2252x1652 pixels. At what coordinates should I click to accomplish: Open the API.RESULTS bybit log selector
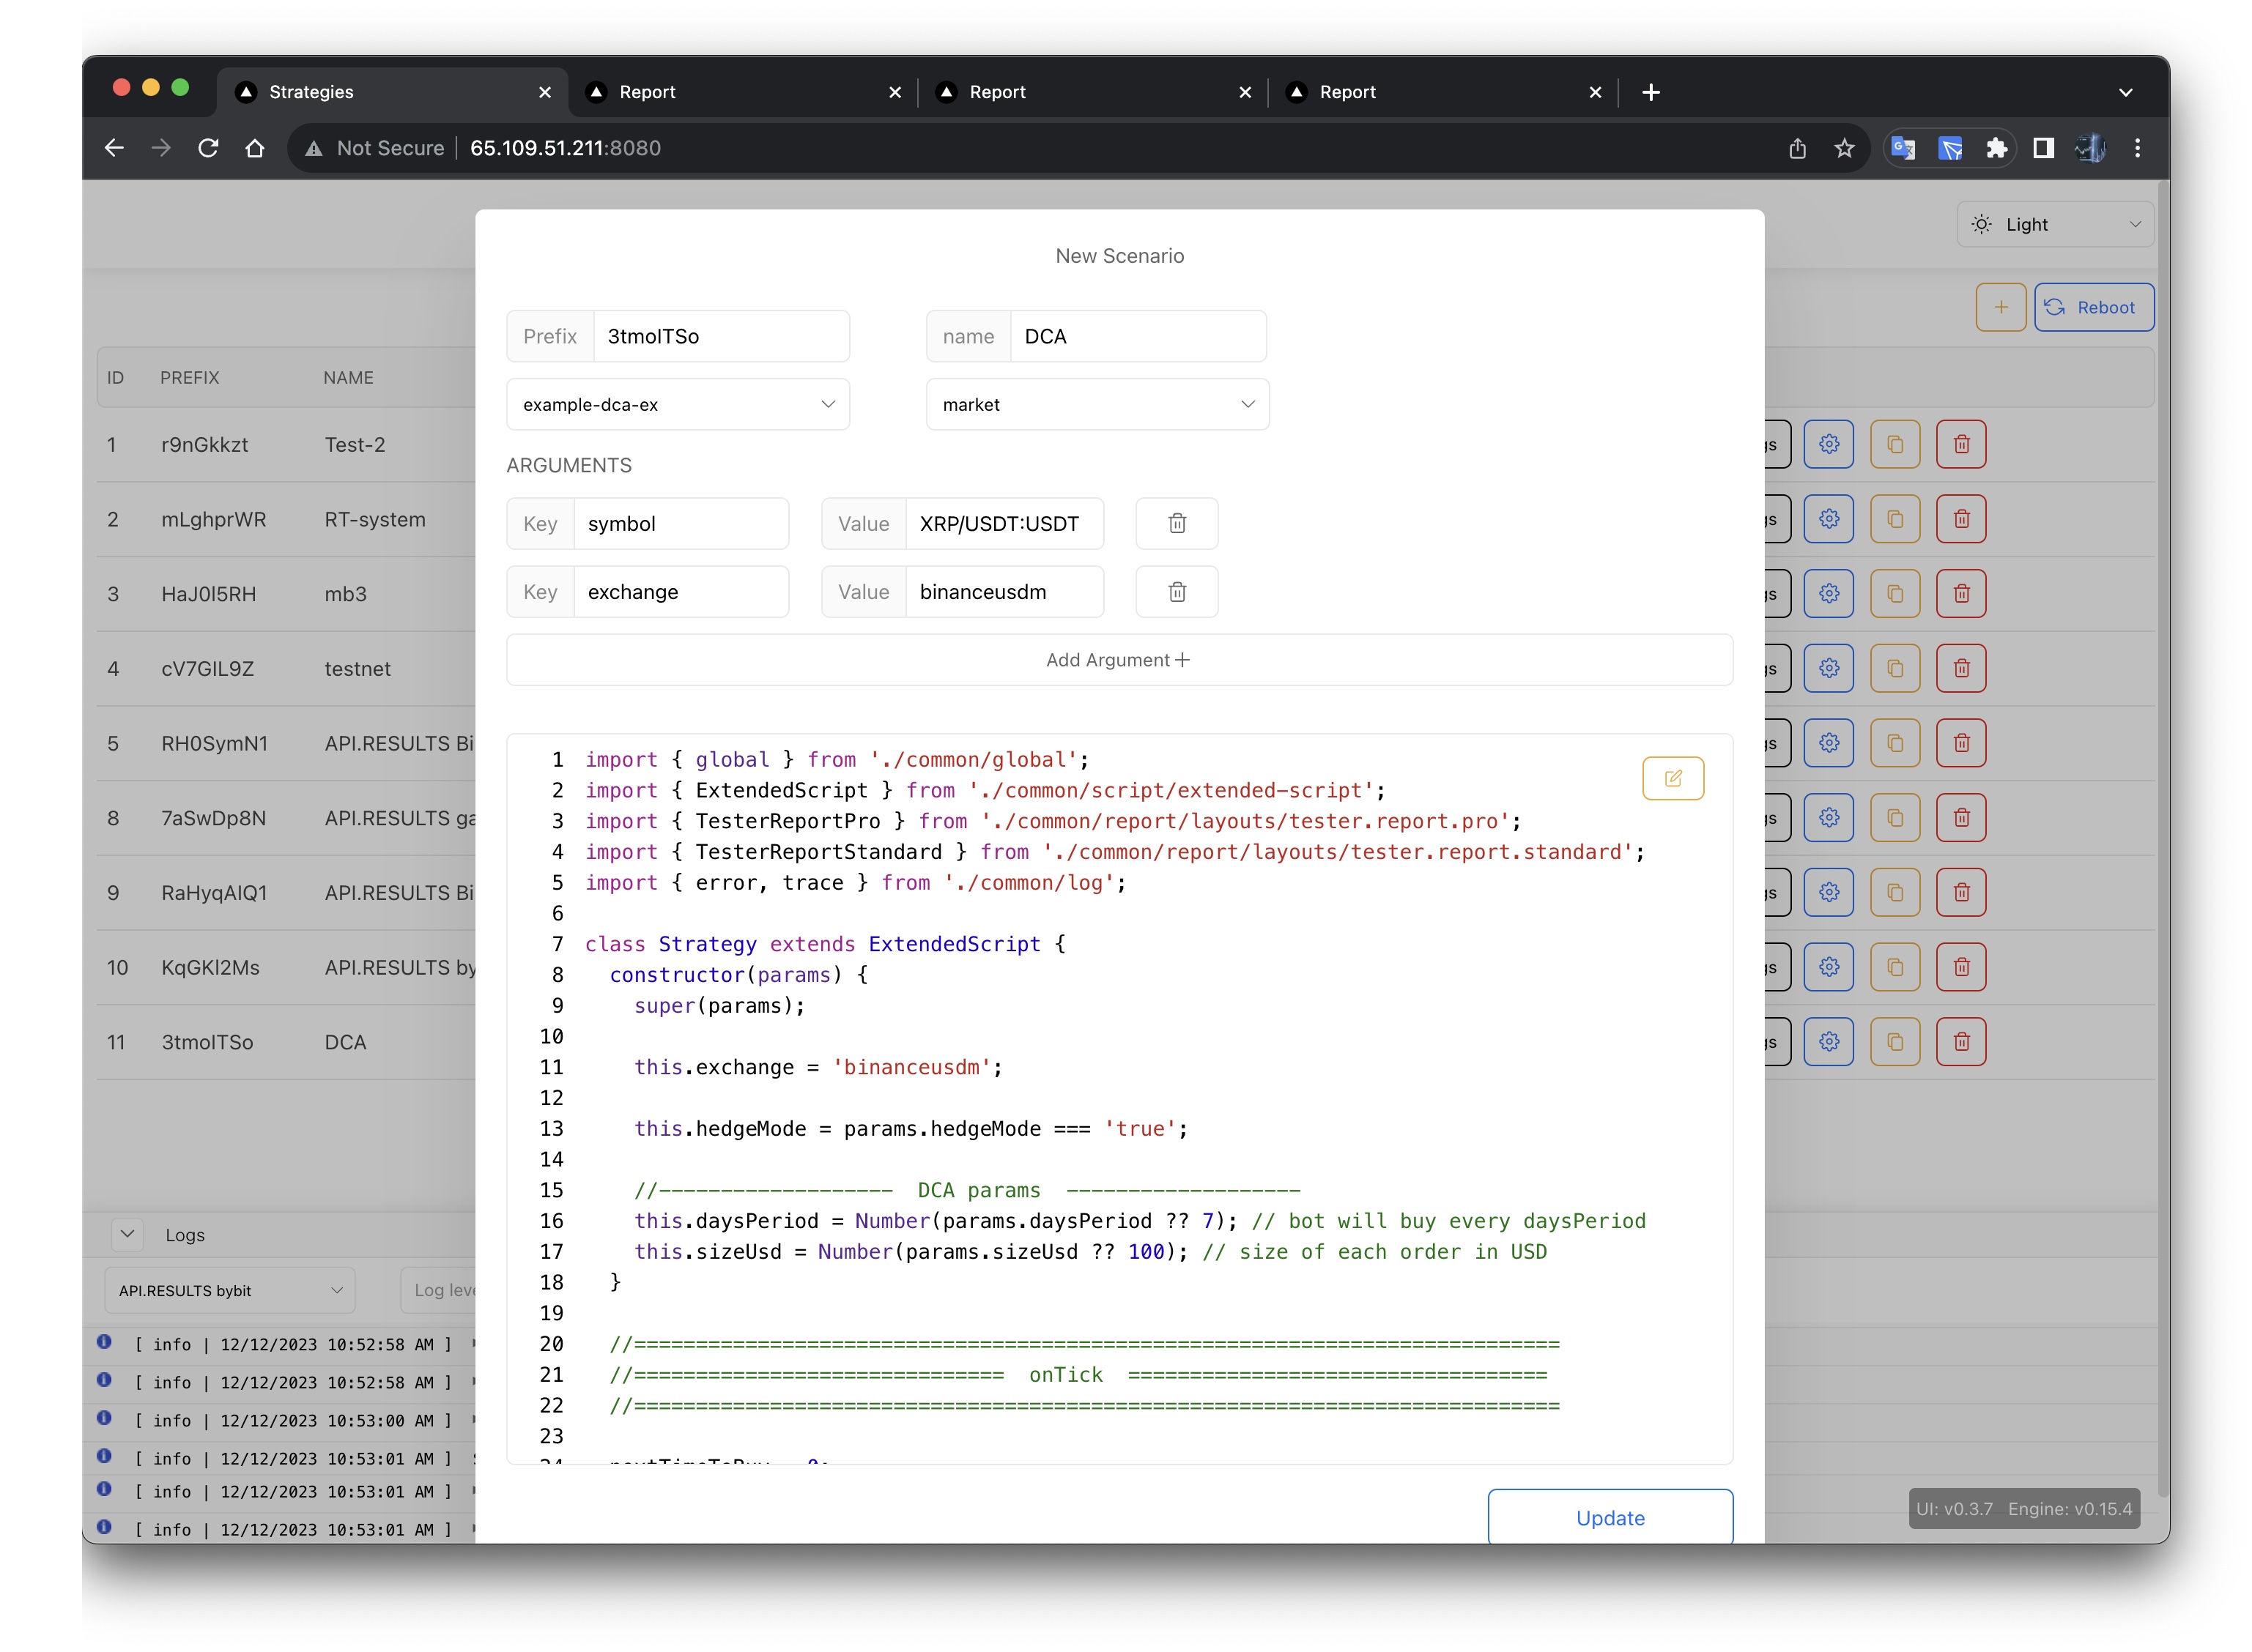coord(229,1290)
